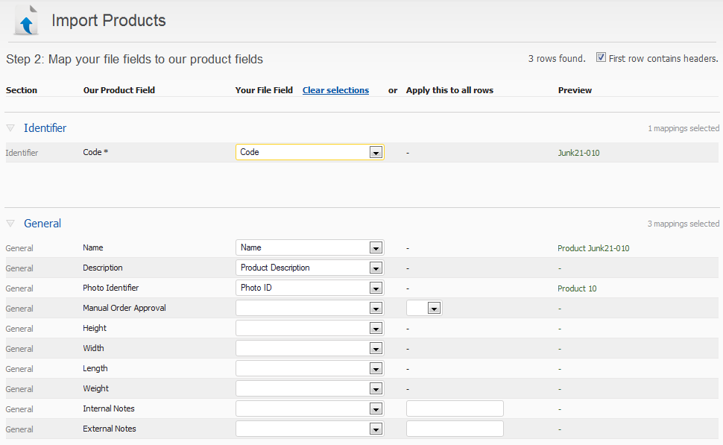The height and width of the screenshot is (445, 723).
Task: Click the Clear selections link
Action: (335, 90)
